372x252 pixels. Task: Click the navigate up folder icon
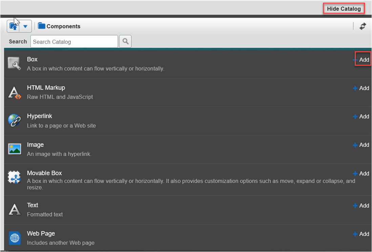(x=14, y=26)
